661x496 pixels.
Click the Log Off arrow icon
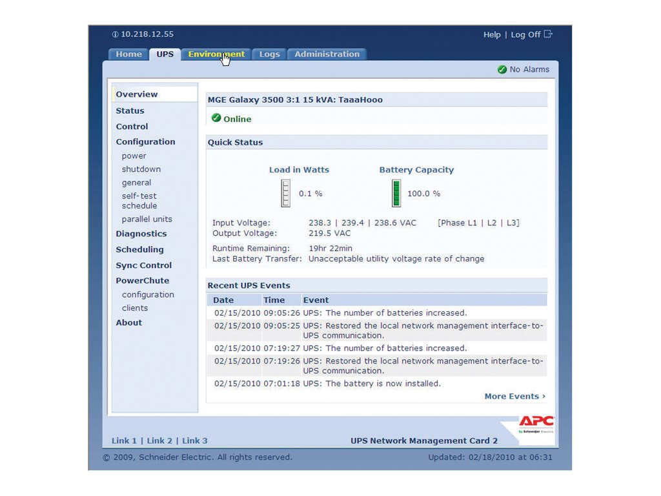(548, 34)
